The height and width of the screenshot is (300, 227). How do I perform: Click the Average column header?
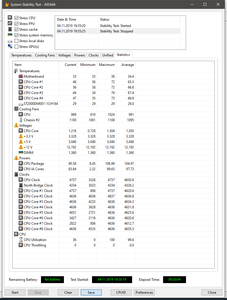pyautogui.click(x=126, y=65)
